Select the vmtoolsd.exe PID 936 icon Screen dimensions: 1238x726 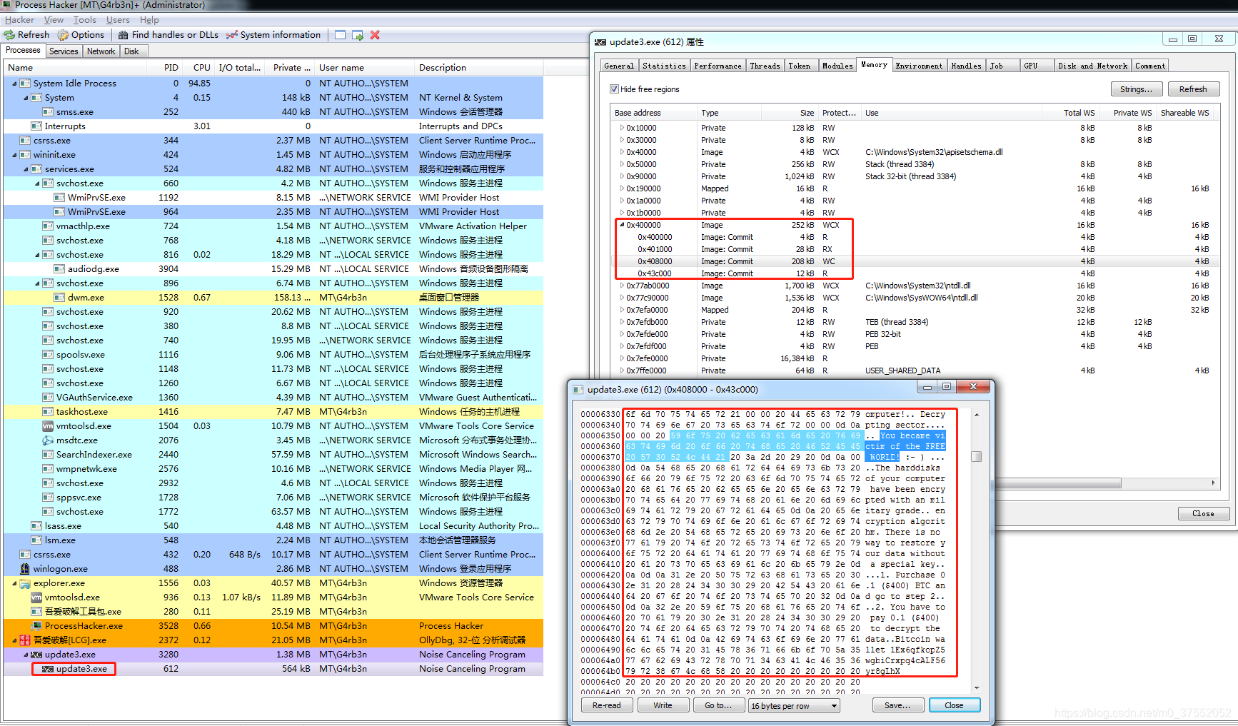coord(36,598)
